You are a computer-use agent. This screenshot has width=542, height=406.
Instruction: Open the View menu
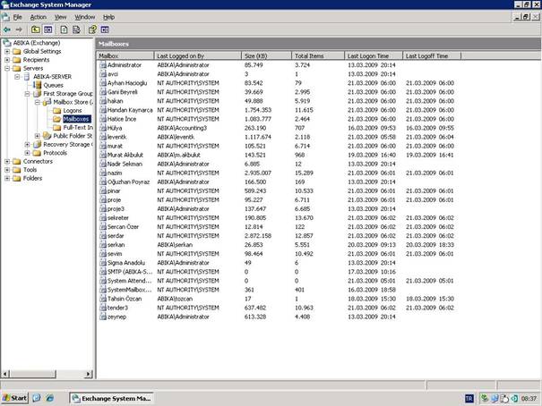click(61, 17)
